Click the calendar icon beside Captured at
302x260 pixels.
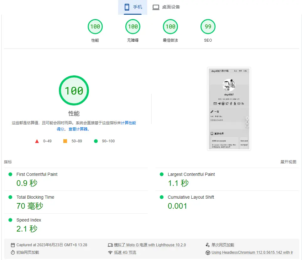pos(13,245)
